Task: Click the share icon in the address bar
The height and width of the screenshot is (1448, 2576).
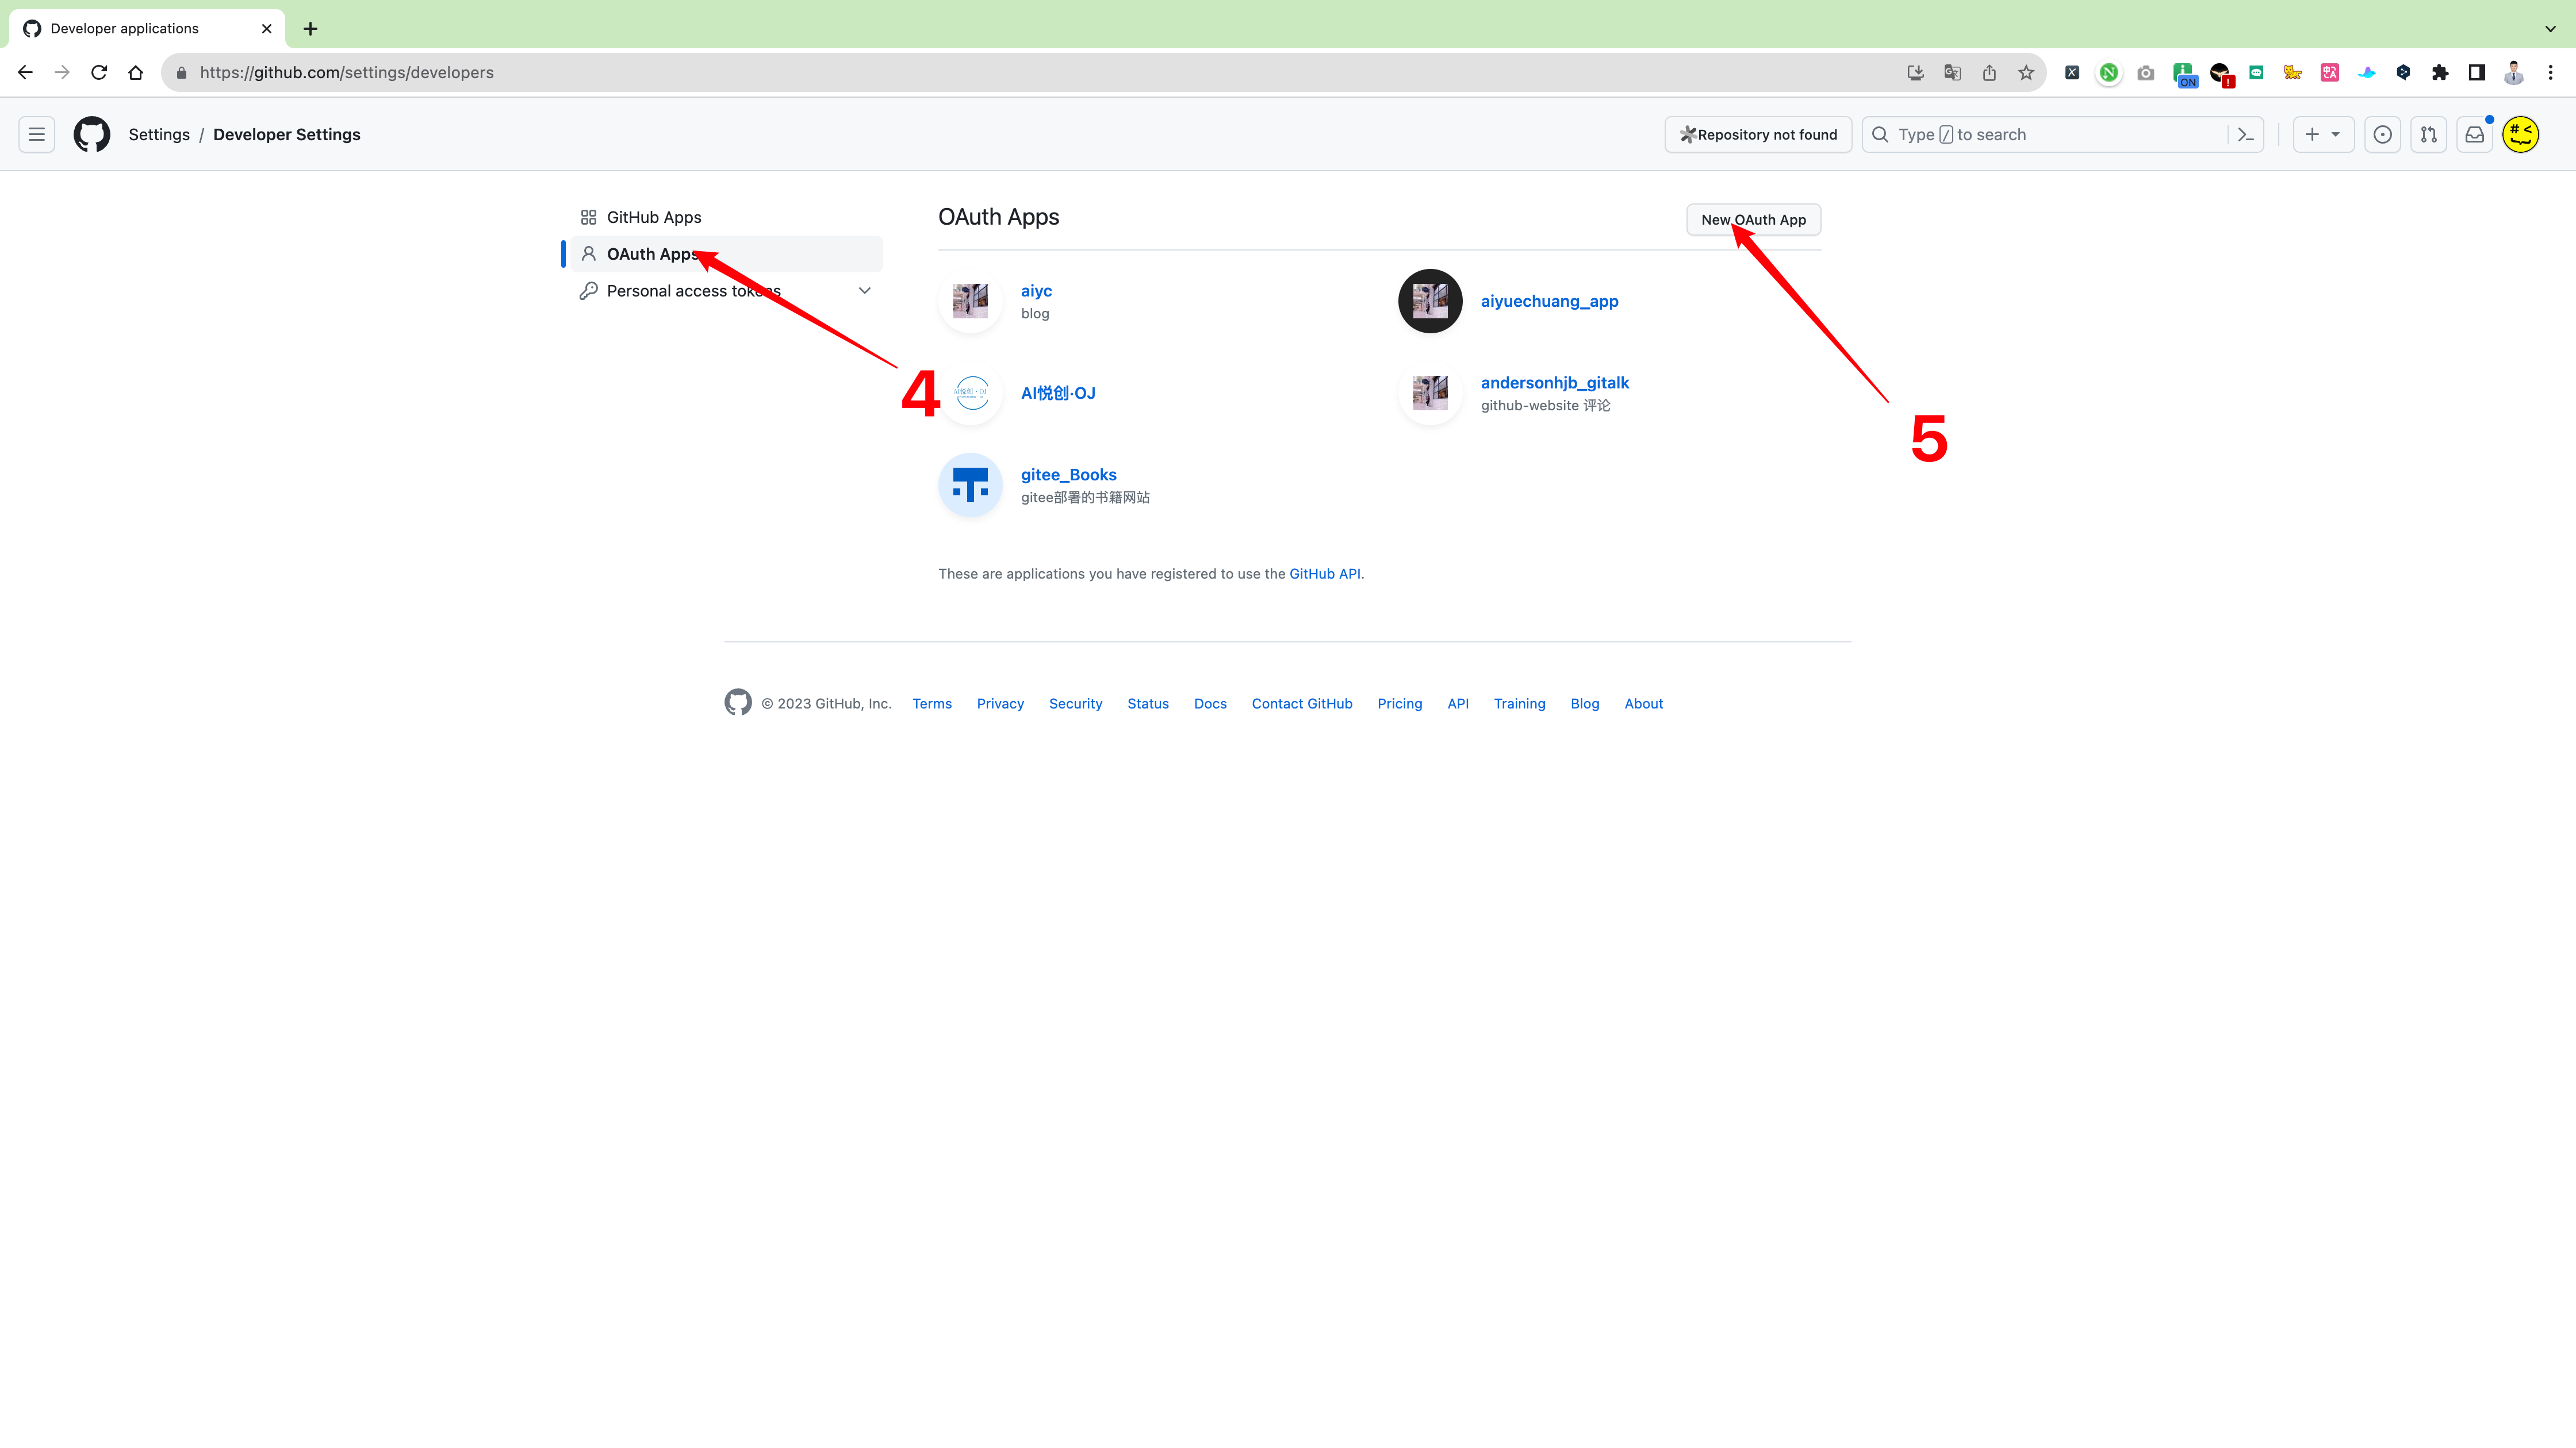Action: point(1989,72)
